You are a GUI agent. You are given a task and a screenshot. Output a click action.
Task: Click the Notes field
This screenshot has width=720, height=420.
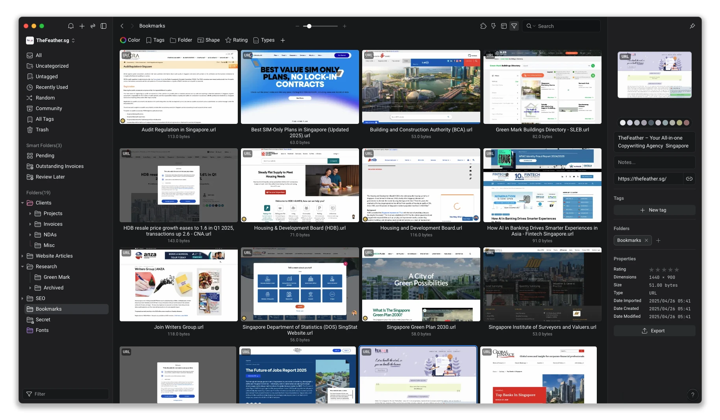coord(654,162)
